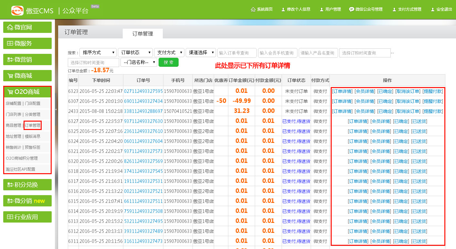Open the 门店名称 store dropdown
Screen dimensions: 456x249
(139, 62)
